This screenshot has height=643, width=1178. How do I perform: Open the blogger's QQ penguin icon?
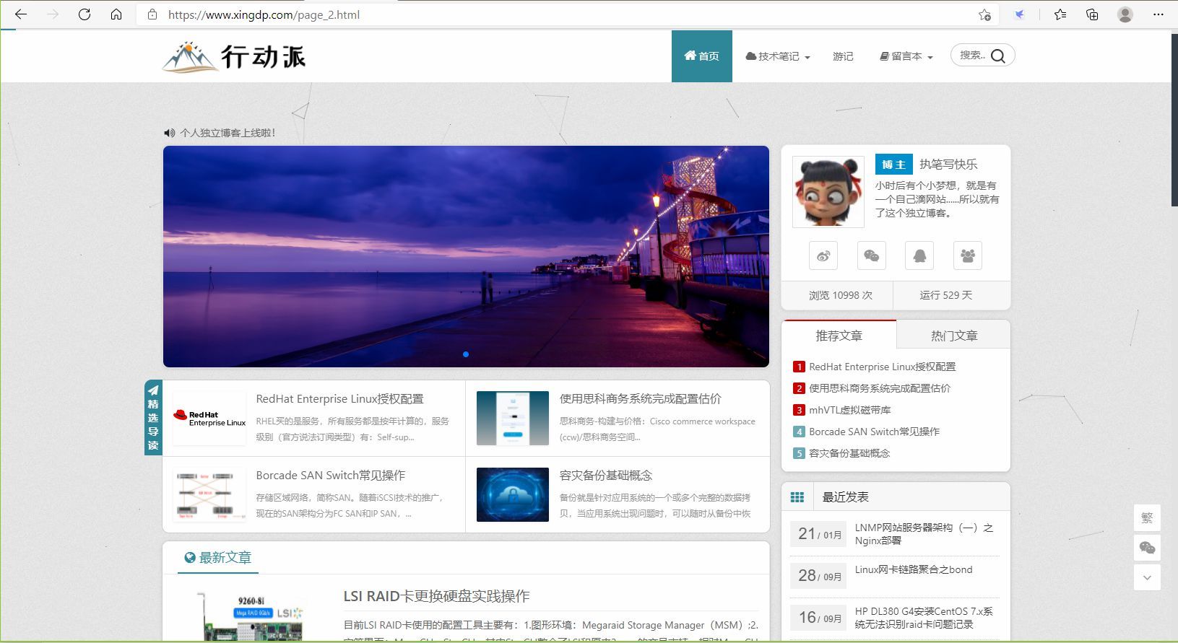[x=919, y=255]
